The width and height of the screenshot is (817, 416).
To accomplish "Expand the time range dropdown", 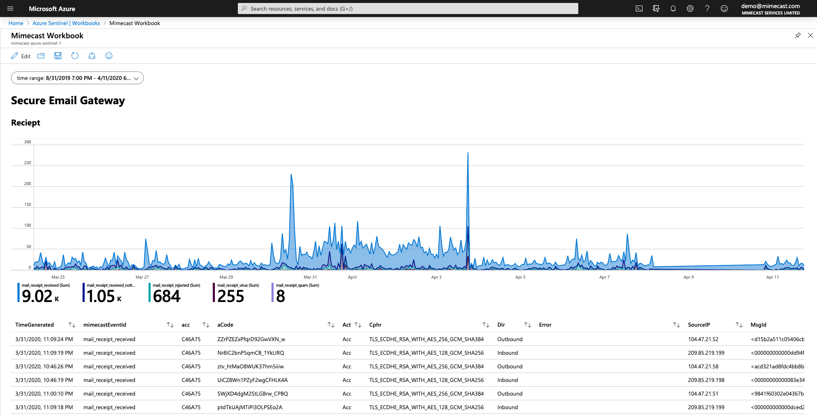I will tap(77, 78).
